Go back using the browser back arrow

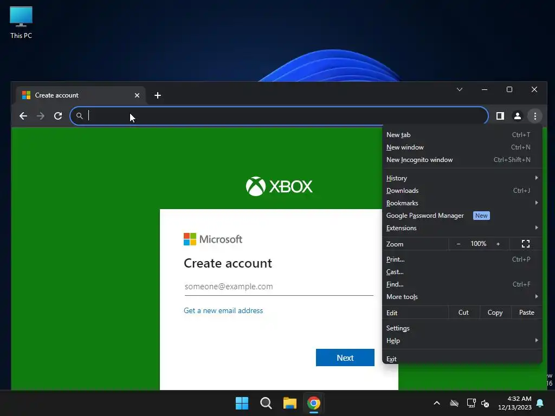tap(23, 116)
